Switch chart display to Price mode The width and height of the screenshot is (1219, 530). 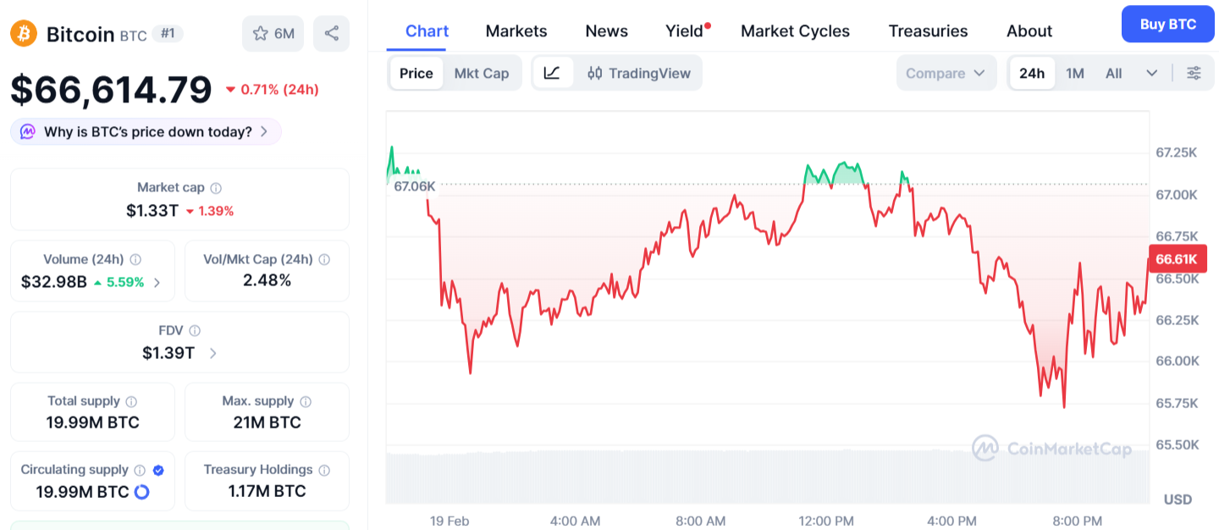point(416,73)
